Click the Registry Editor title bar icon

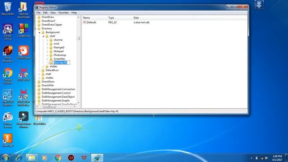click(37, 8)
